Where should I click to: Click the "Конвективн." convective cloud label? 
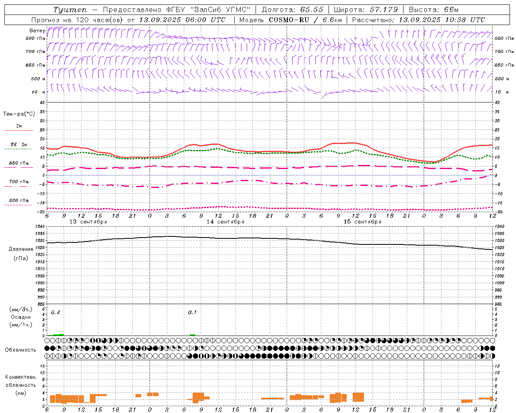click(x=21, y=377)
